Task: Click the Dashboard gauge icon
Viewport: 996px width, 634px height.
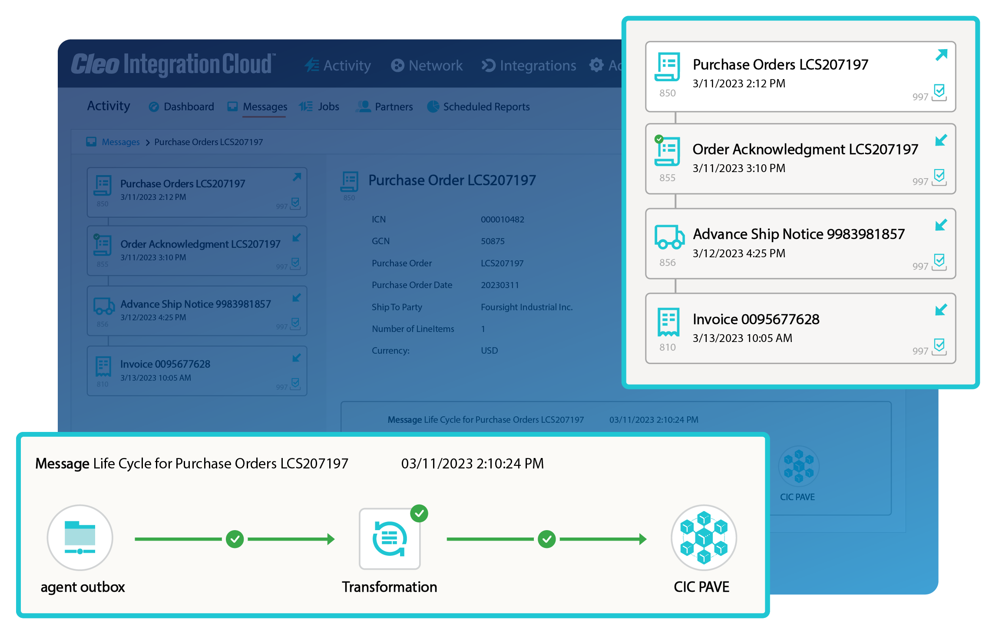Action: click(x=154, y=107)
